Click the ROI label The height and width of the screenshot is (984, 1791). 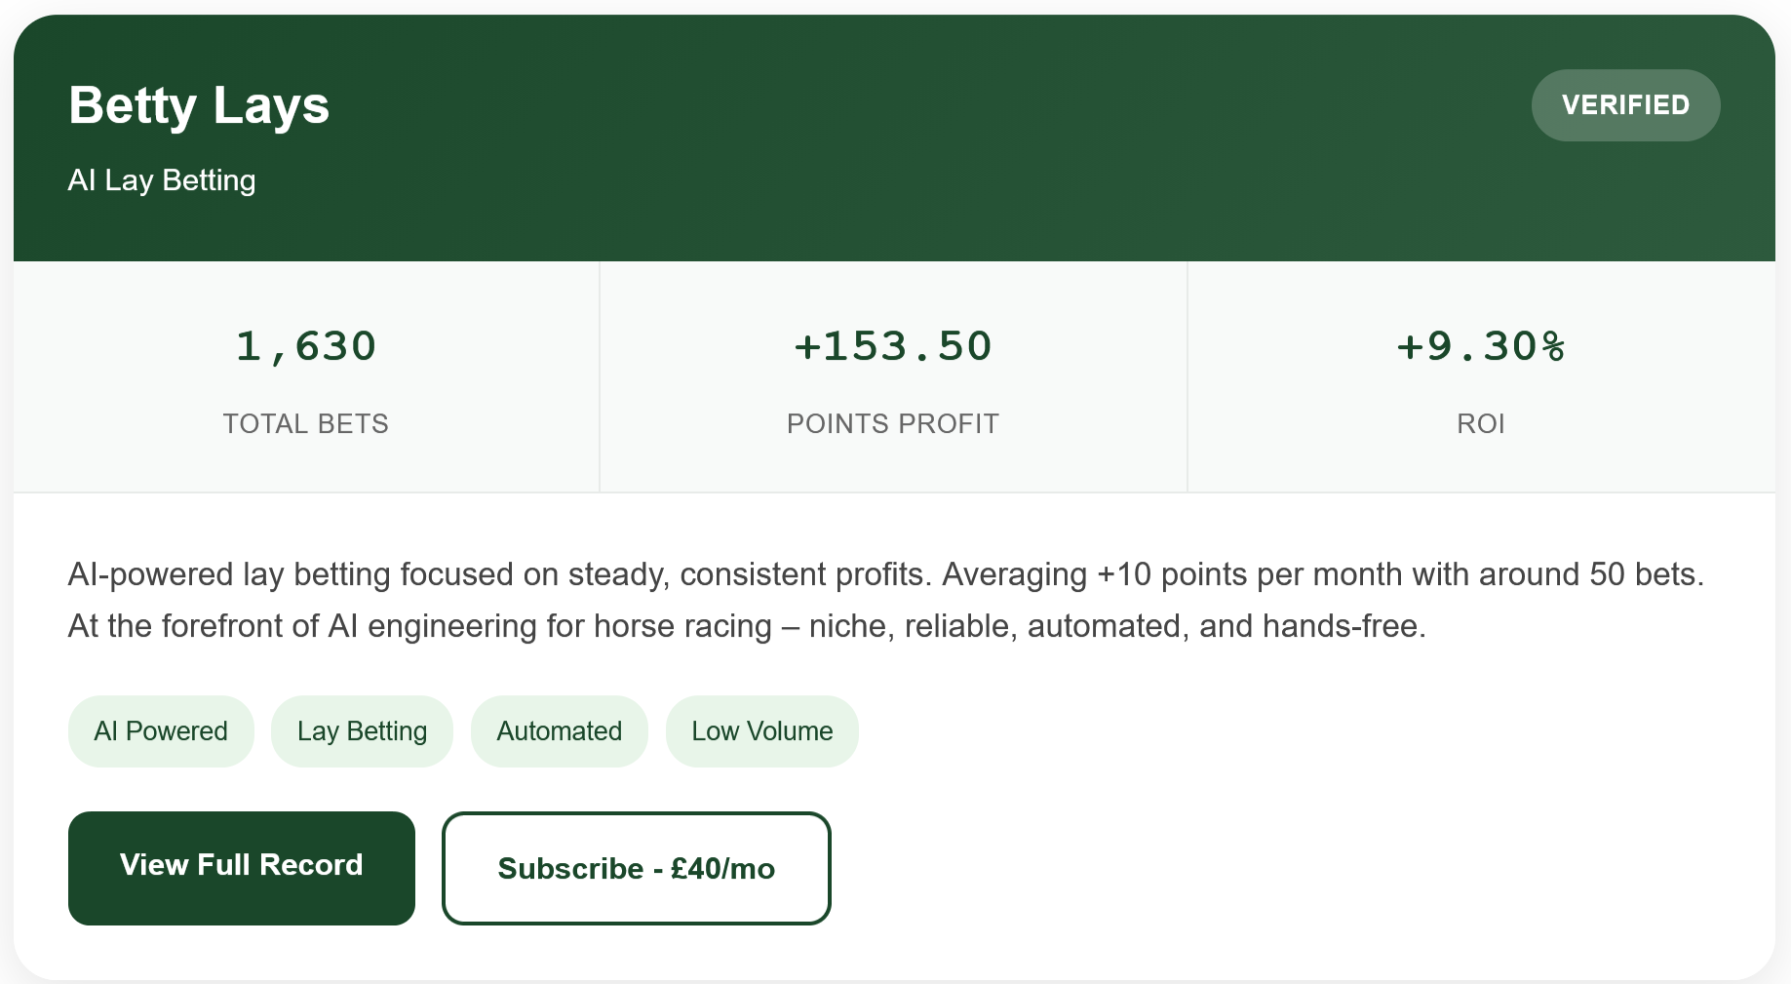coord(1480,424)
